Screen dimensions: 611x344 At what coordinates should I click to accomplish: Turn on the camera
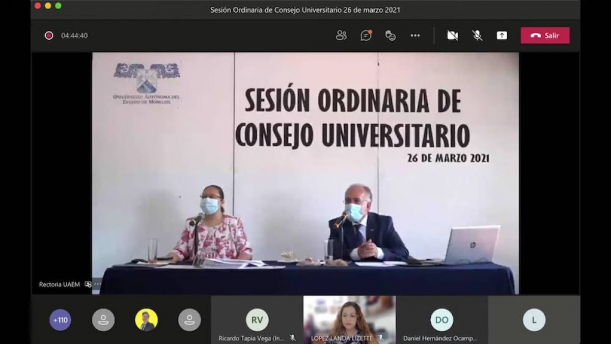click(x=452, y=35)
